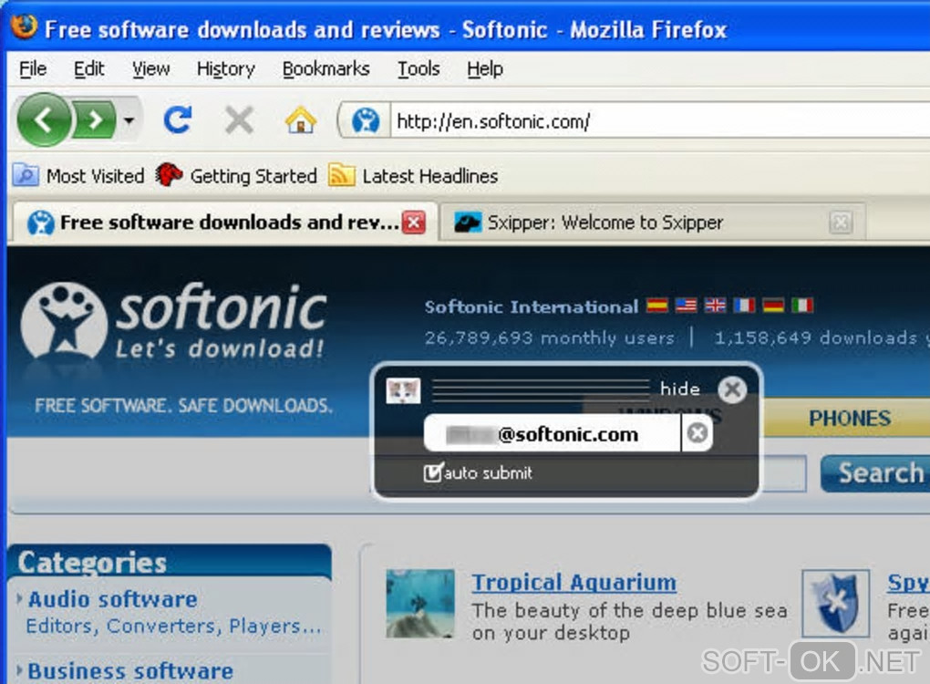This screenshot has height=684, width=930.
Task: Open the Audio software category
Action: (x=113, y=599)
